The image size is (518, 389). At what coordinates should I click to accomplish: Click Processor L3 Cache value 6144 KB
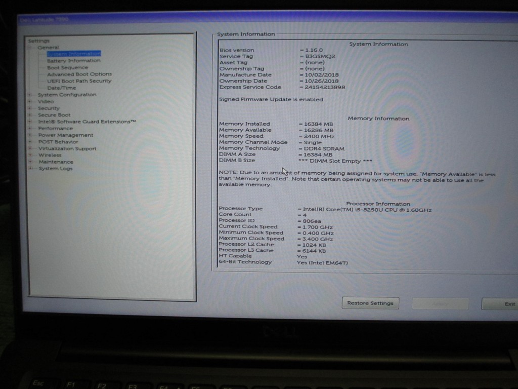pos(314,251)
